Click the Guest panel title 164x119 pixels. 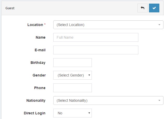(10, 8)
